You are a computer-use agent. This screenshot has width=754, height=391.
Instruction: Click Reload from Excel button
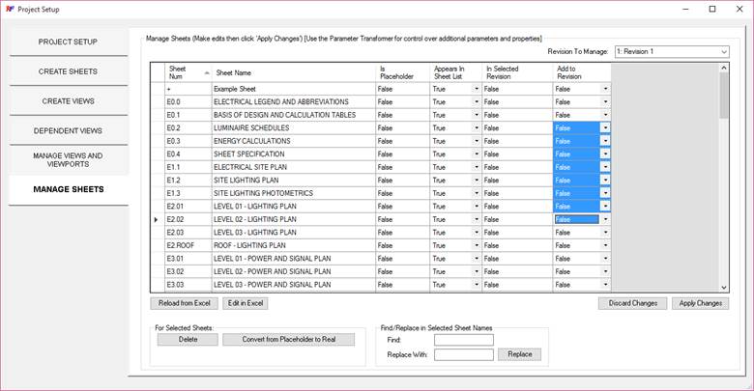(184, 303)
